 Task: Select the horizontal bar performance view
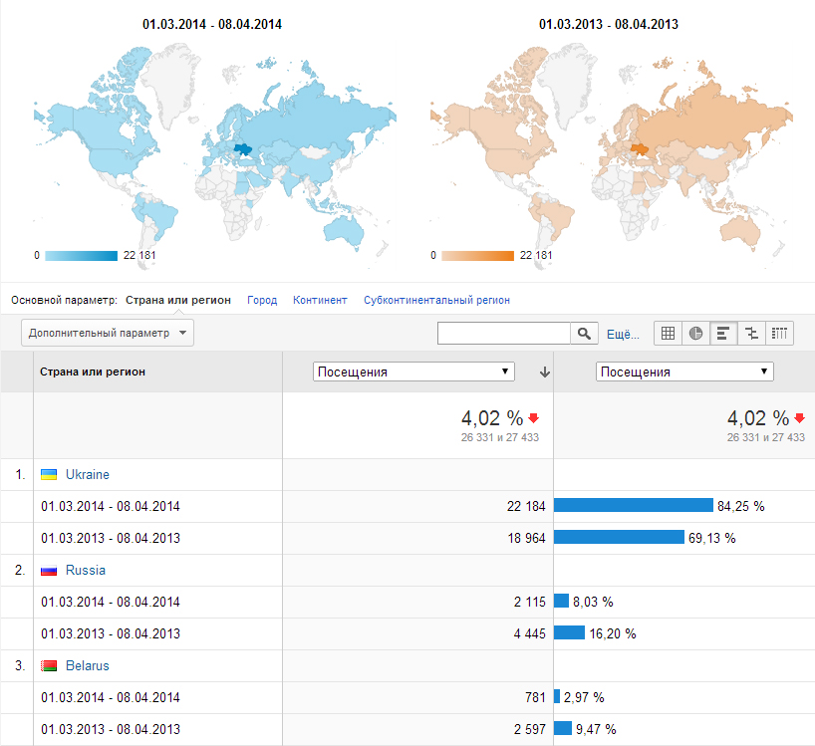(723, 334)
